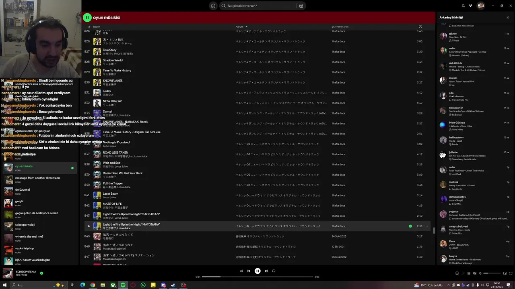Seek within the song progress bar
515x289 pixels.
click(257, 277)
